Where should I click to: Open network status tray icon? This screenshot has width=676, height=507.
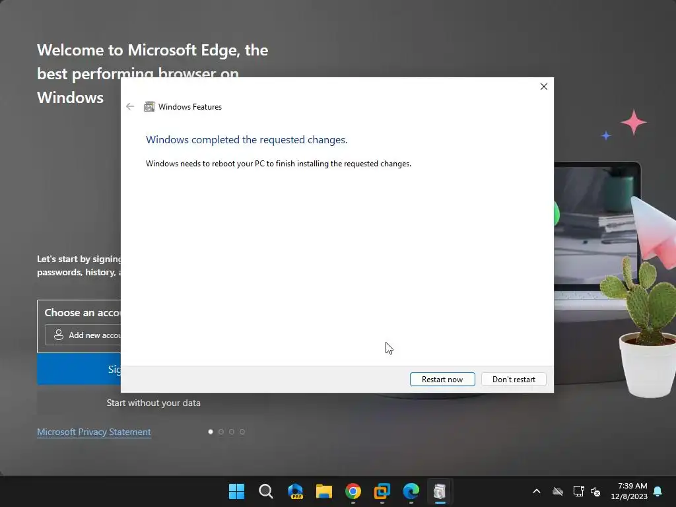point(578,491)
